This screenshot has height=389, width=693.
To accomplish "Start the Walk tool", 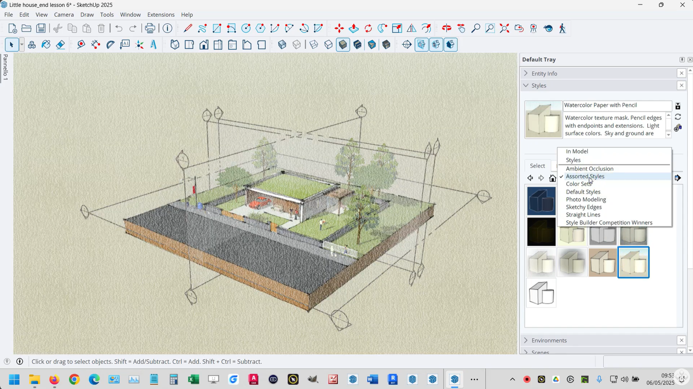I will 562,28.
